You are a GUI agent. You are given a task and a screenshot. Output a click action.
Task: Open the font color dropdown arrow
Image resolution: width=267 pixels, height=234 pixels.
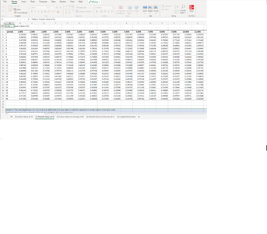60,12
